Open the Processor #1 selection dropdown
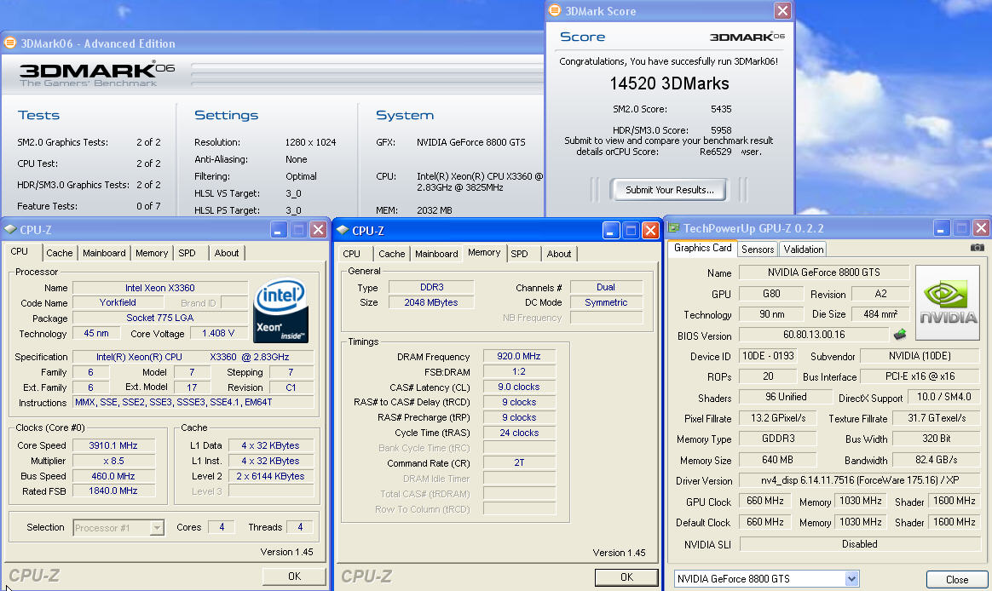Screen dimensions: 992x591 pos(157,527)
